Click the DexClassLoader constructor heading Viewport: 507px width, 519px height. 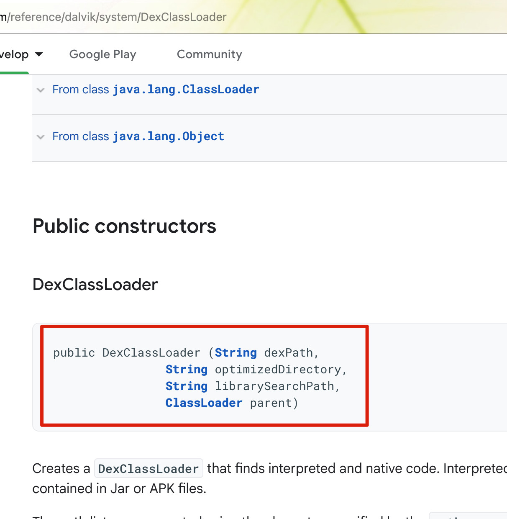pos(95,285)
